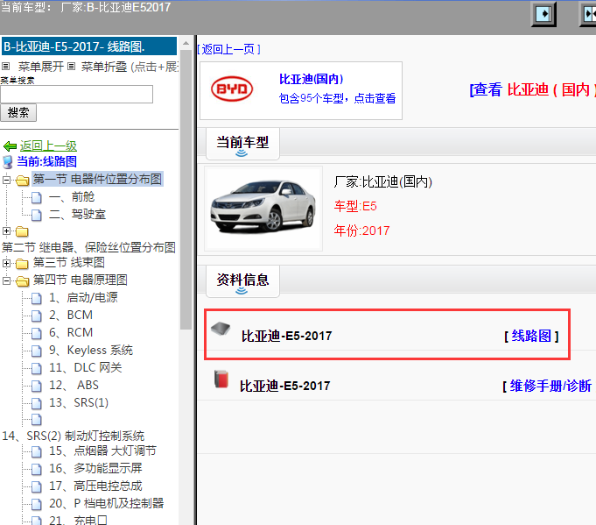Image resolution: width=596 pixels, height=525 pixels.
Task: Open the [线路图] link
Action: tap(531, 336)
